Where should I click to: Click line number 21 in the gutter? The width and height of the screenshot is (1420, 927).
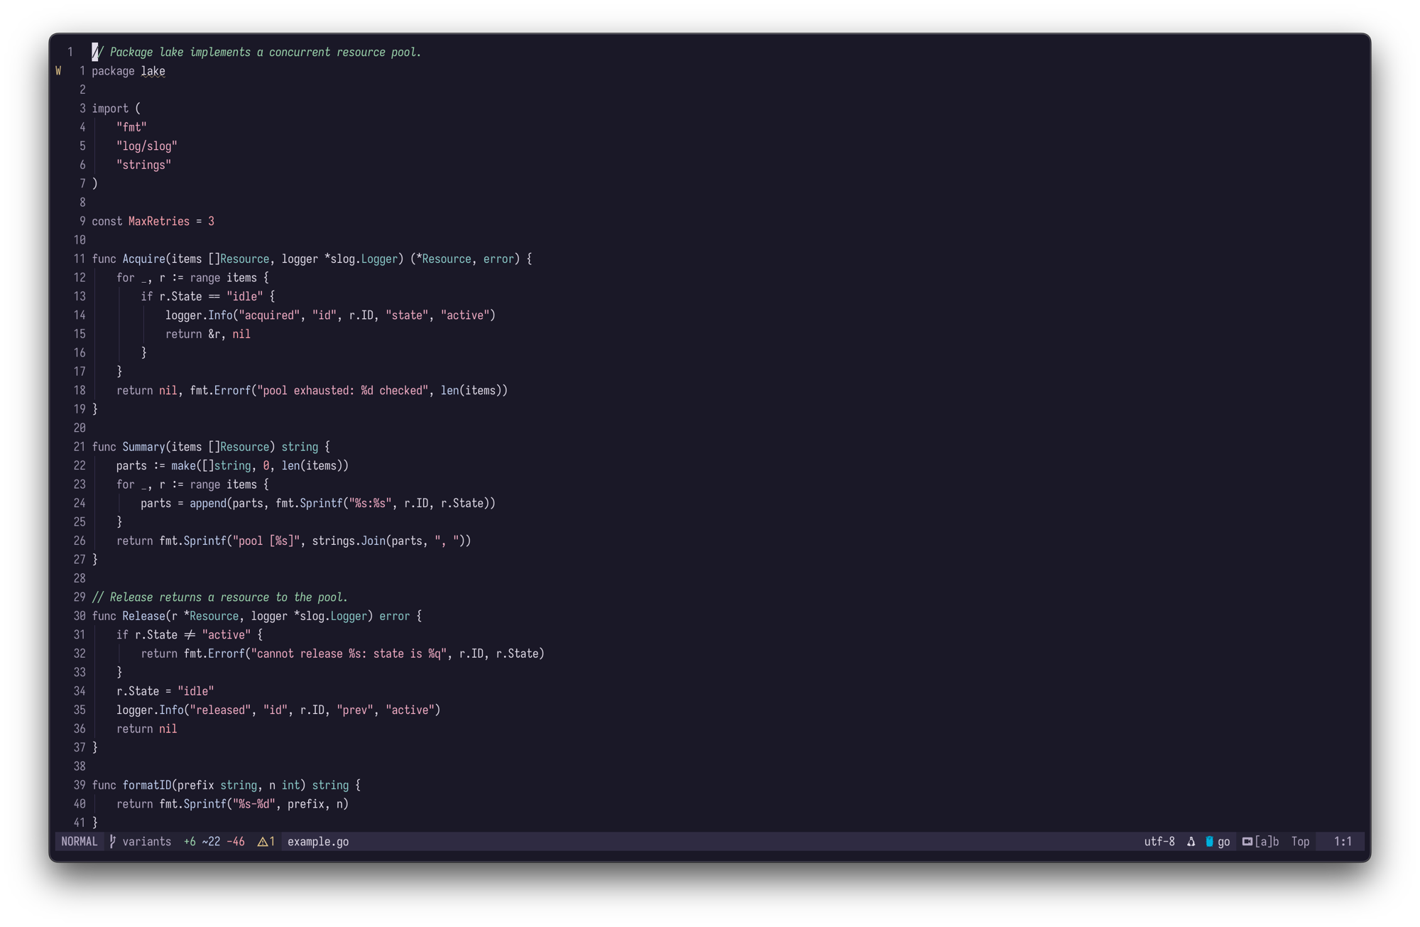pos(79,447)
